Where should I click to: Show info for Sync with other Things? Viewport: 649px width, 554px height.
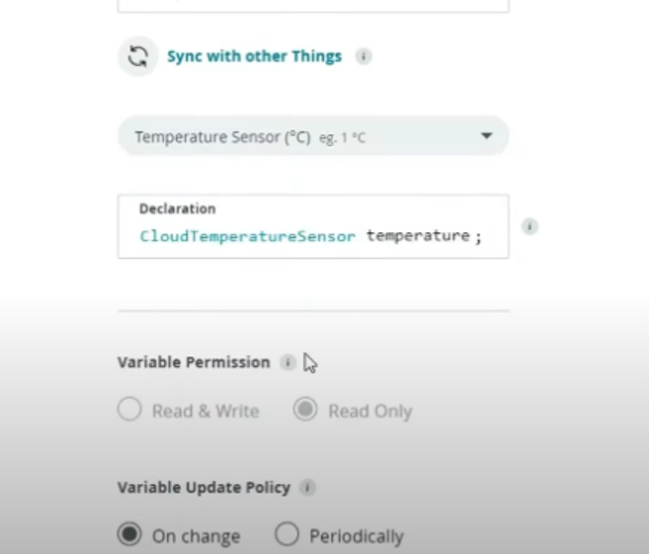tap(364, 56)
